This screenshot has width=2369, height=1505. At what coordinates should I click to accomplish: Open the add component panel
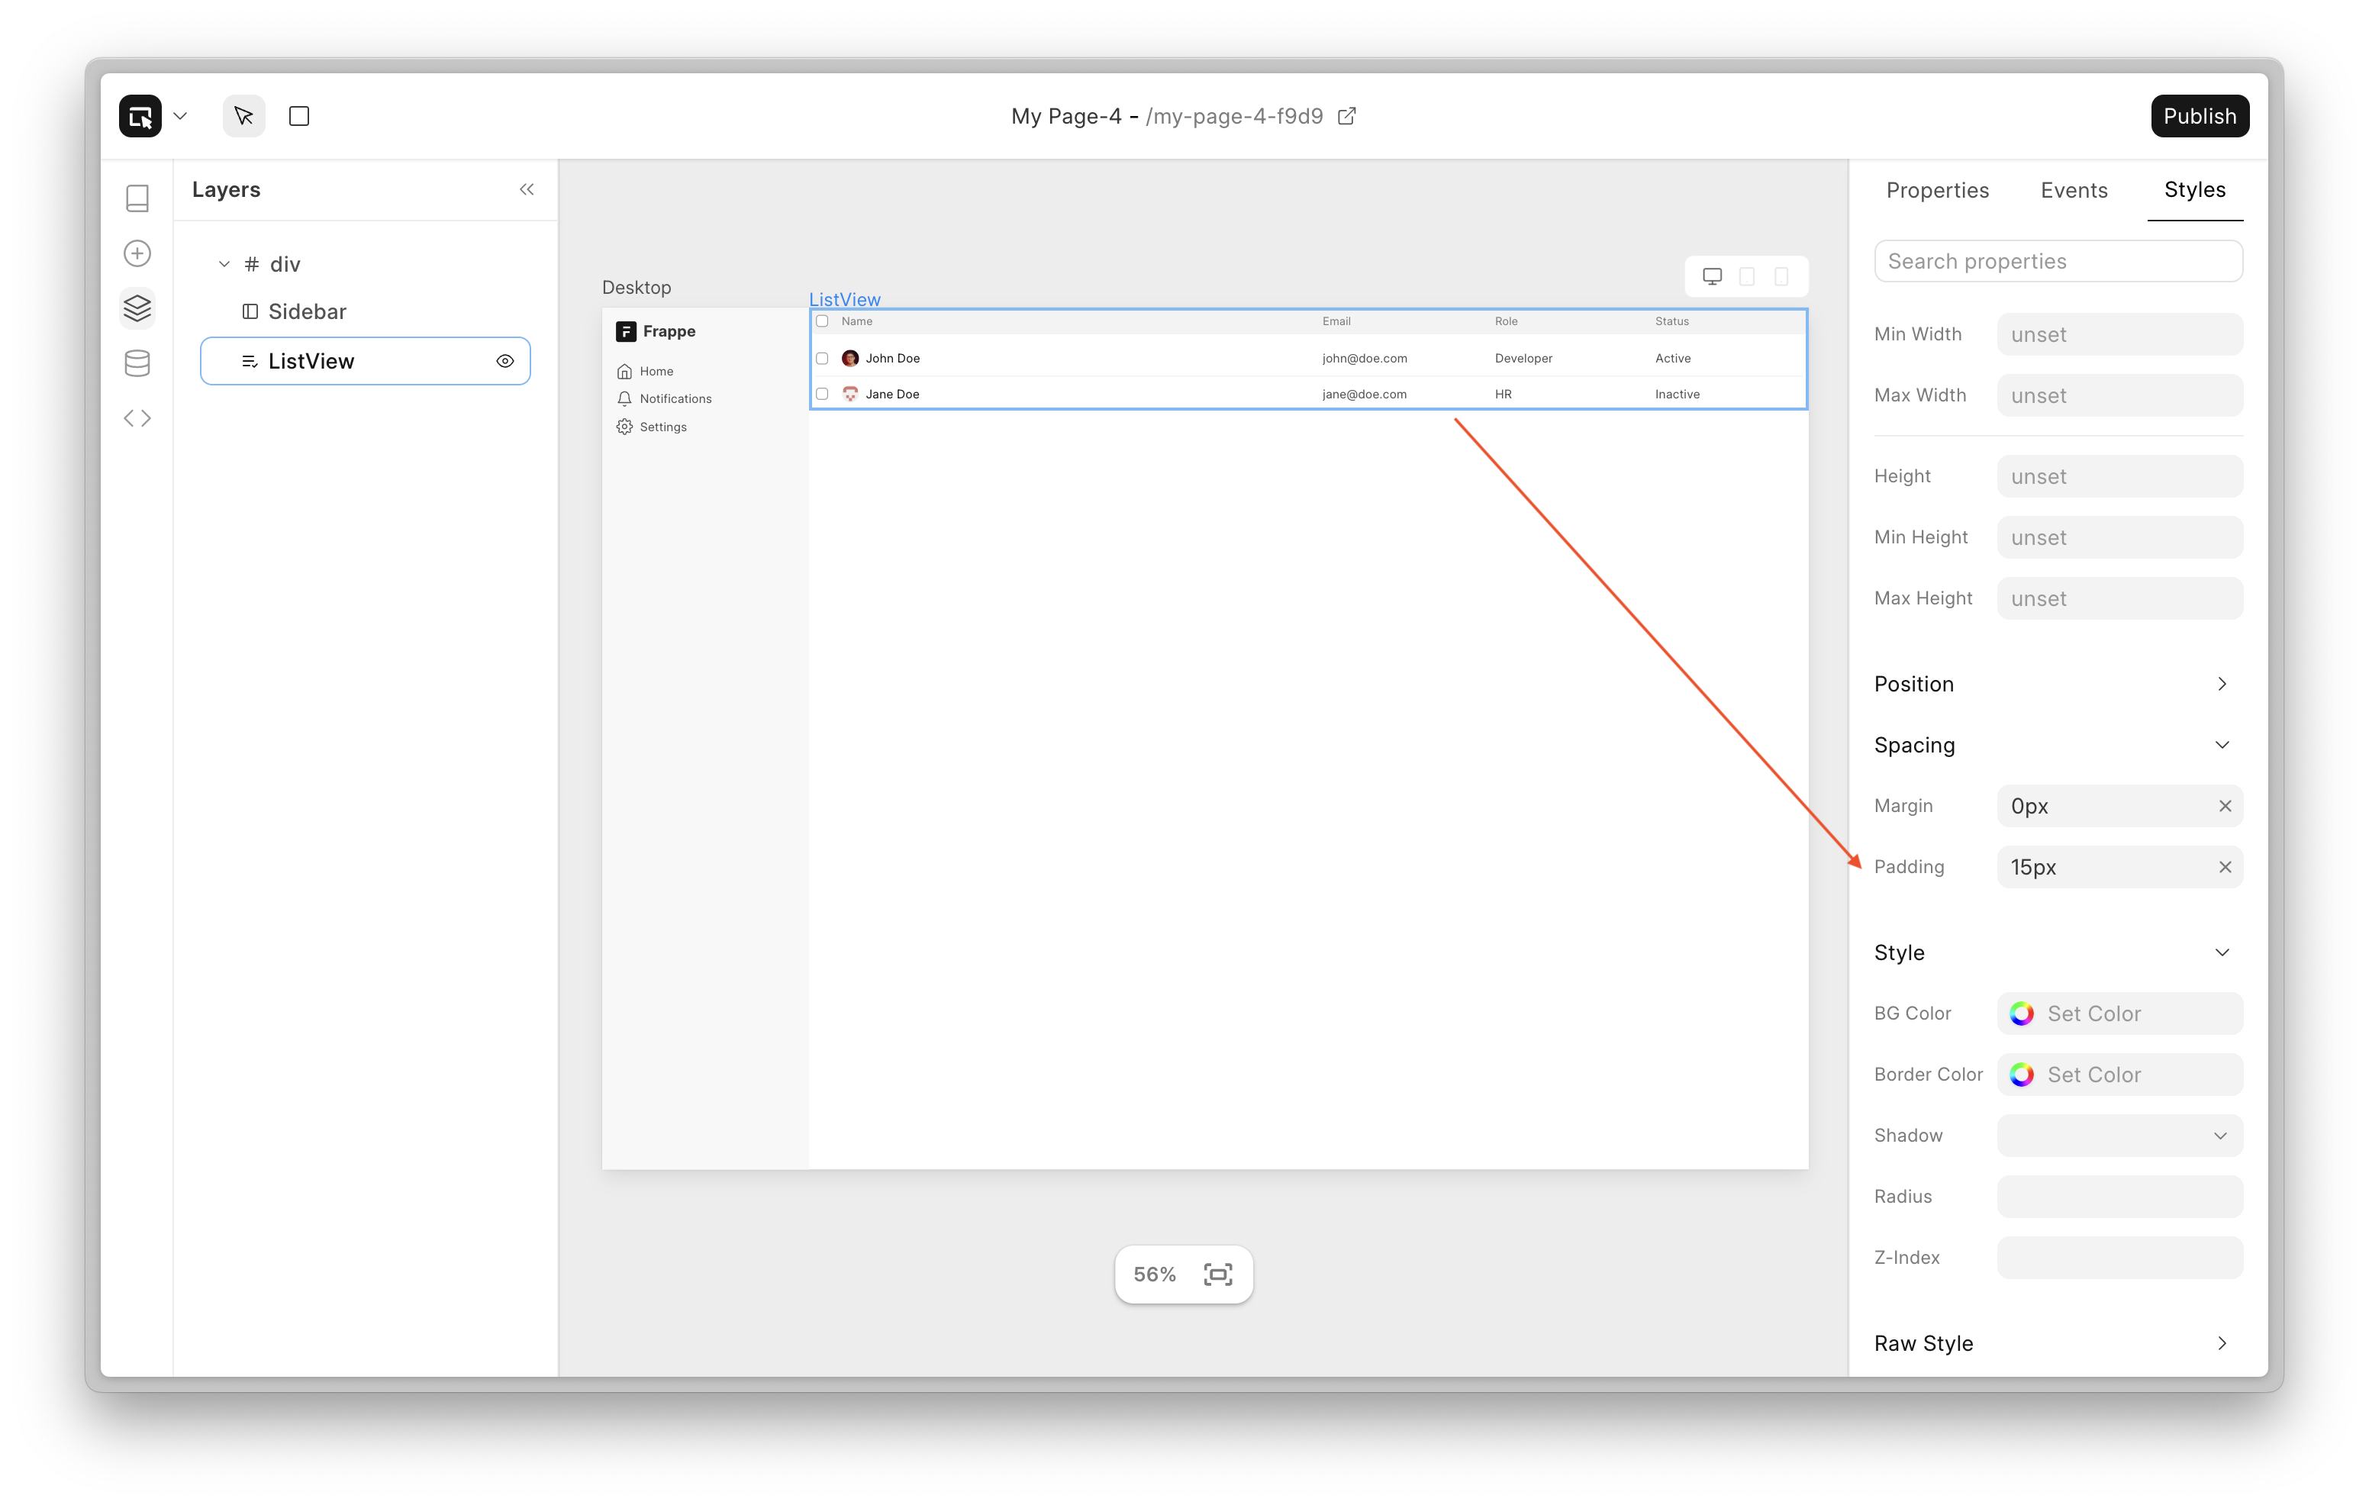click(137, 253)
